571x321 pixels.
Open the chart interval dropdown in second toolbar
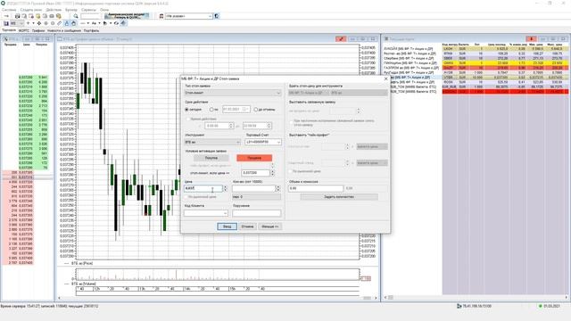pos(17,23)
